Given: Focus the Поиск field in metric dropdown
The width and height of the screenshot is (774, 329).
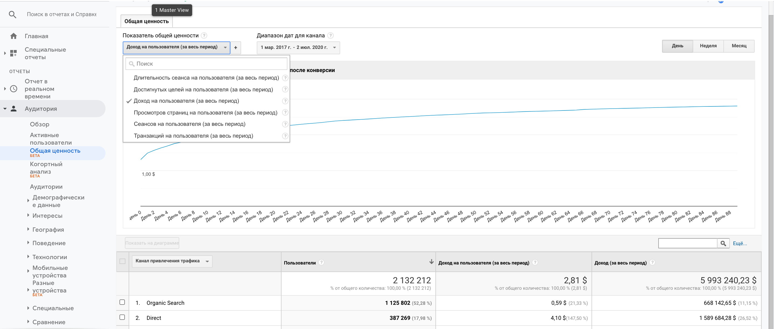Looking at the screenshot, I should (206, 64).
